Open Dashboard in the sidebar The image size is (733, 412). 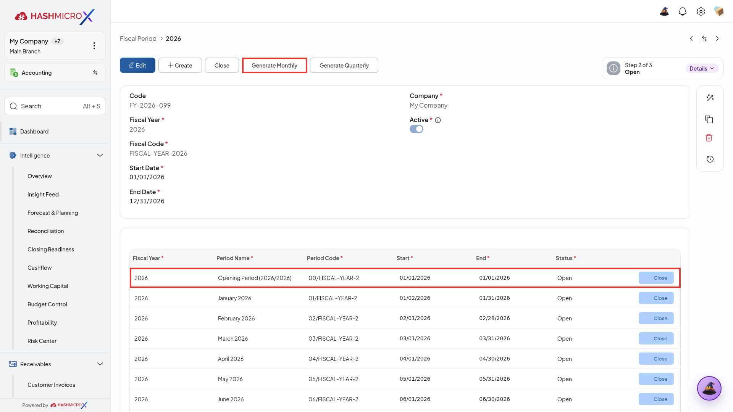(55, 131)
